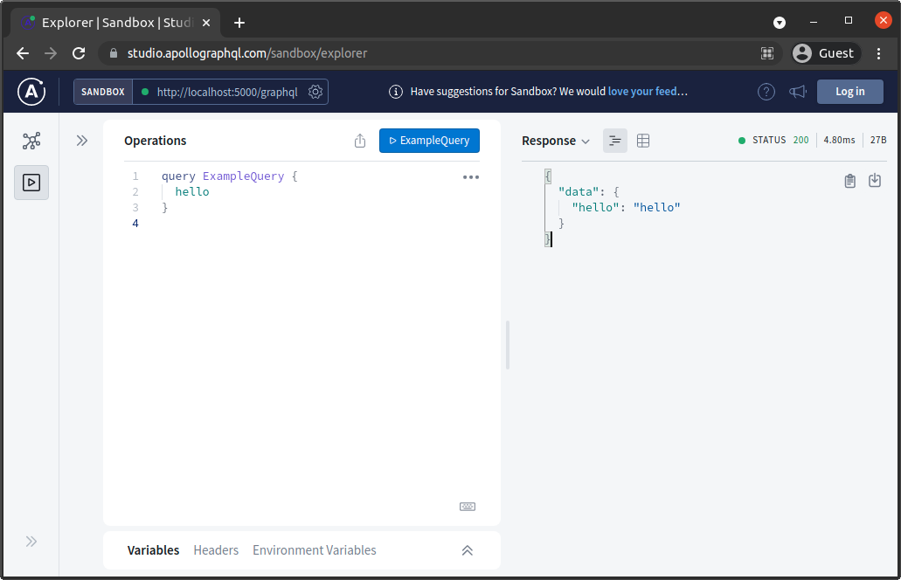Select the Schema icon in the left sidebar
The height and width of the screenshot is (580, 901).
31,140
